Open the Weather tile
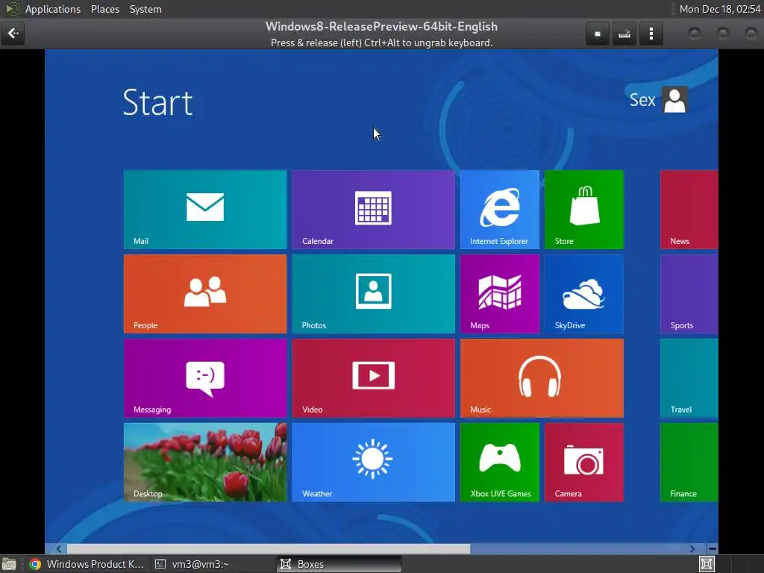The image size is (764, 573). pos(373,462)
